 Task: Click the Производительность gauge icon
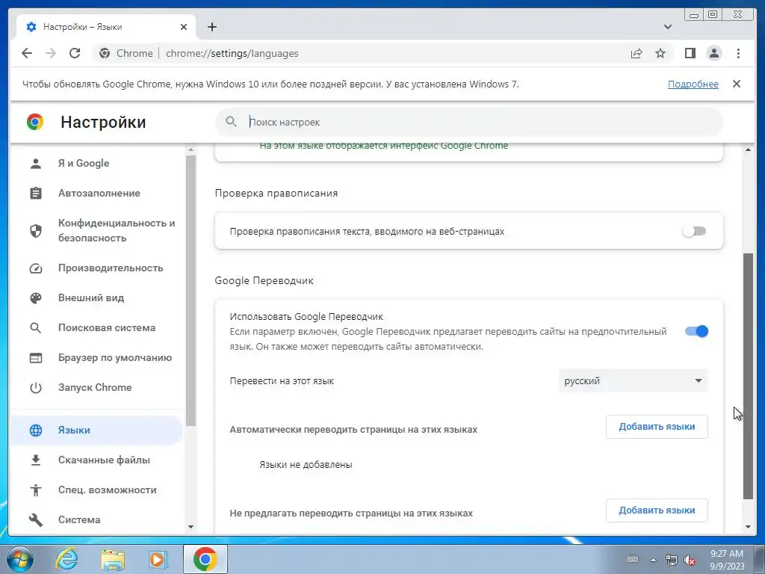pyautogui.click(x=36, y=268)
